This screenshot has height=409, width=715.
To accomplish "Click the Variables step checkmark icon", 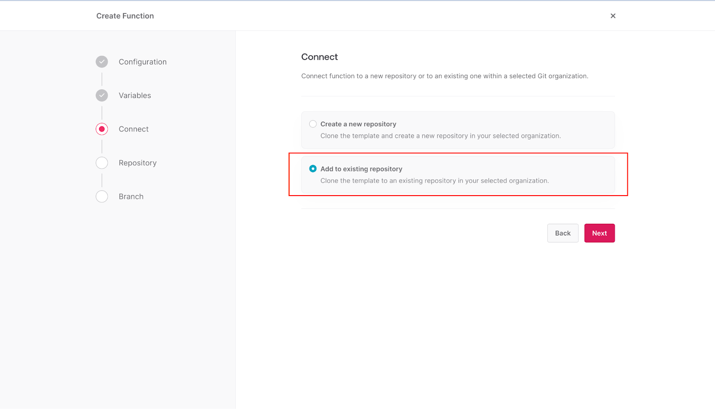I will click(102, 95).
